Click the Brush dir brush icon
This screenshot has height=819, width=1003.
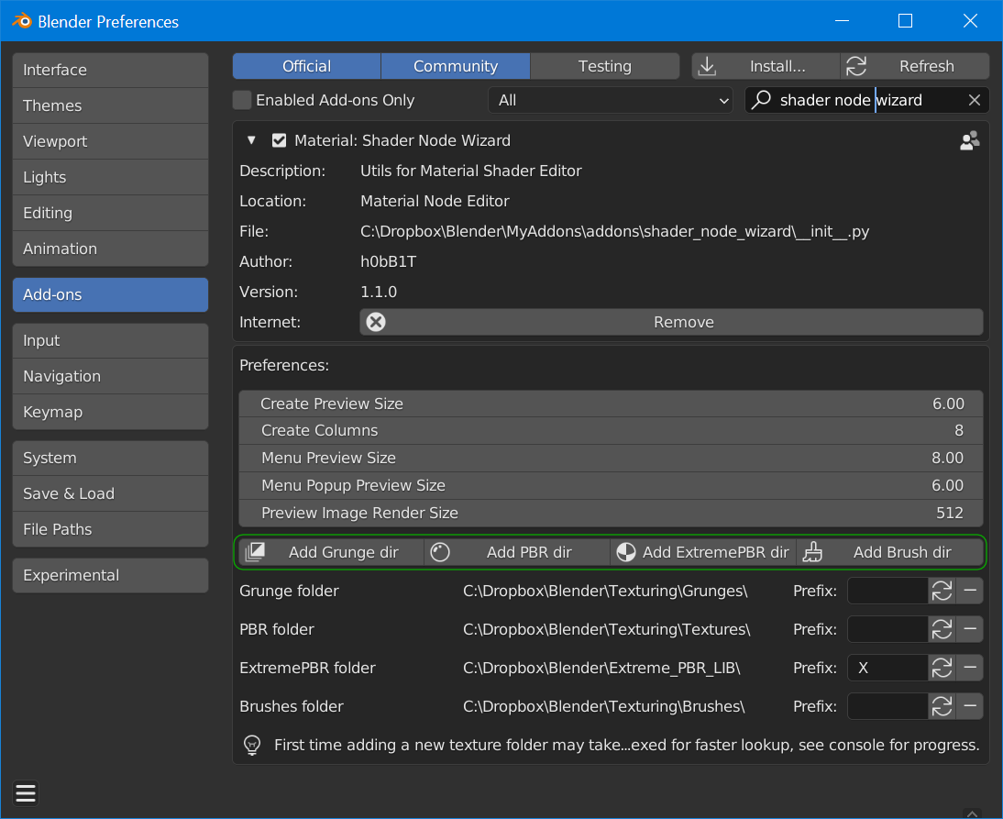point(812,551)
